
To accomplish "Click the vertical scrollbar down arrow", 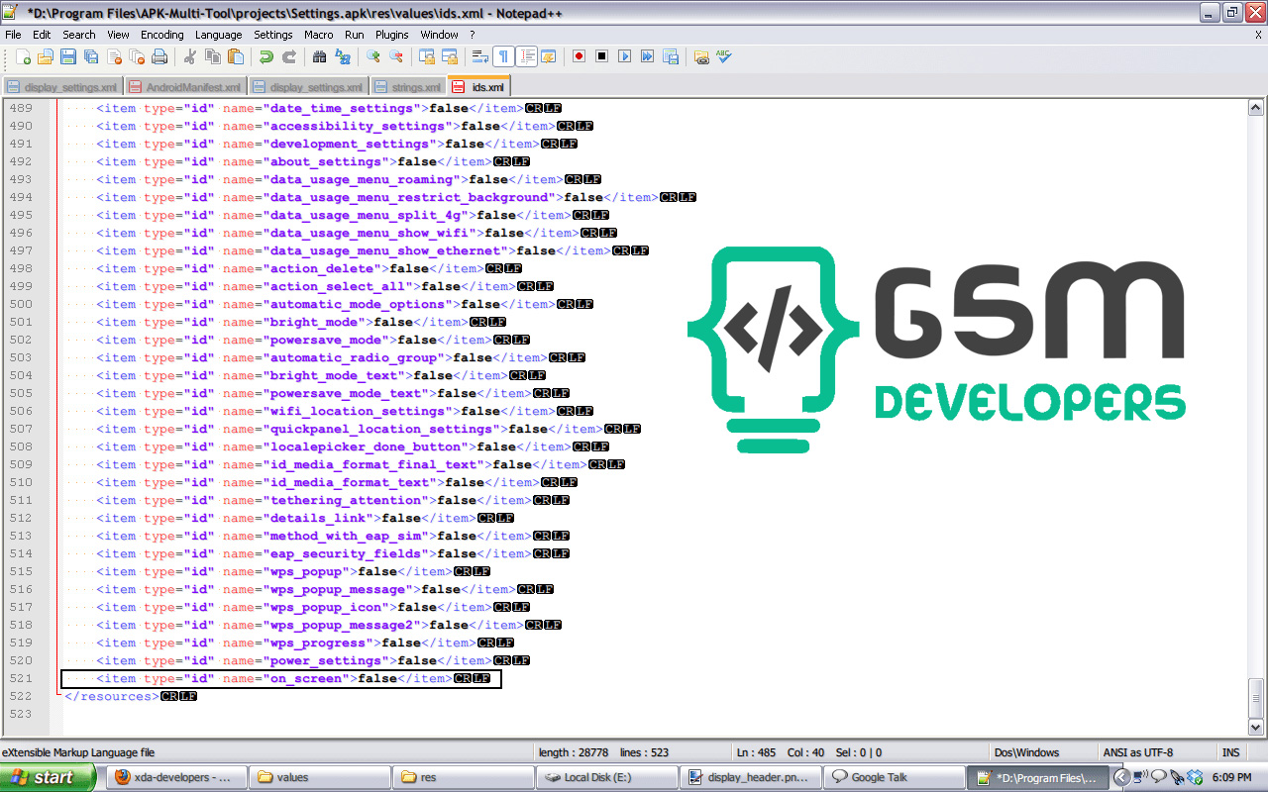I will tap(1256, 728).
